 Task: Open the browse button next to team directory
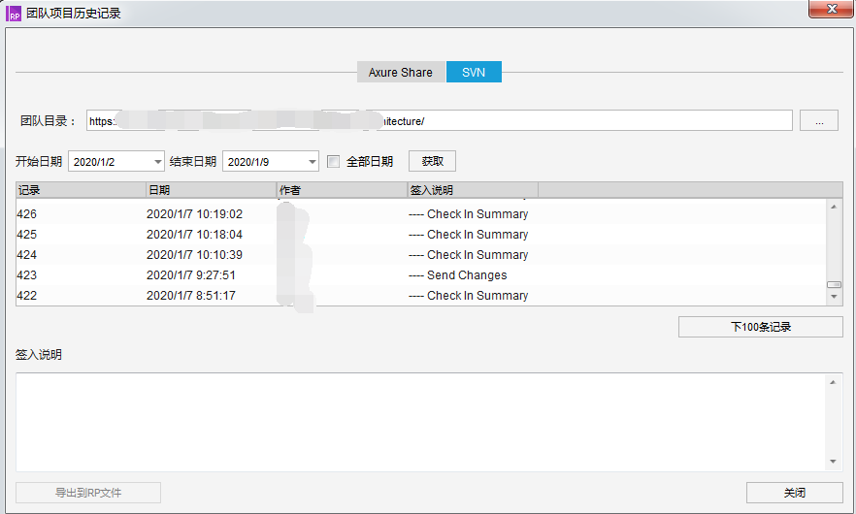[x=819, y=121]
